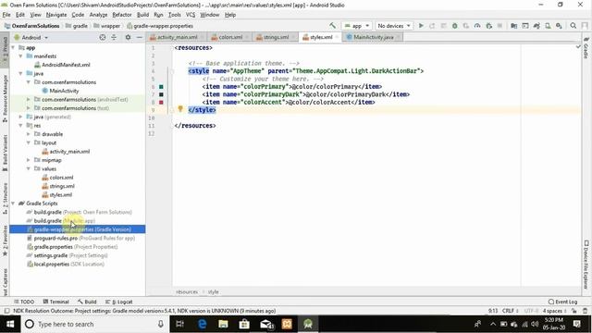The image size is (592, 333).
Task: Sync project with Gradle files icon
Action: [x=536, y=26]
